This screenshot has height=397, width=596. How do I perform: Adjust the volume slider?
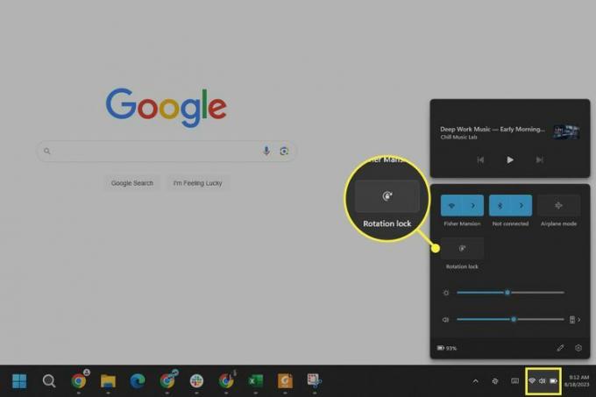pos(510,320)
